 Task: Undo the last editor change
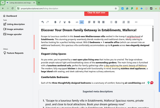[x=43, y=22]
